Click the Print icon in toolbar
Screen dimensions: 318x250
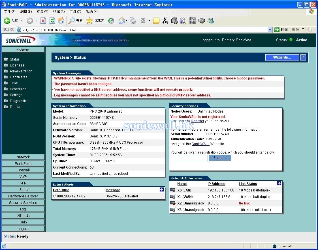tap(133, 21)
